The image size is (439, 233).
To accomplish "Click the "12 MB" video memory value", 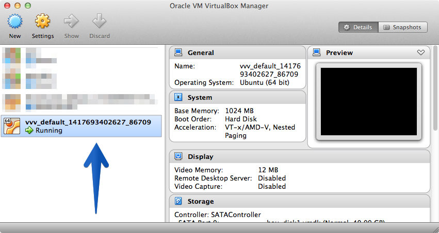I will (268, 170).
